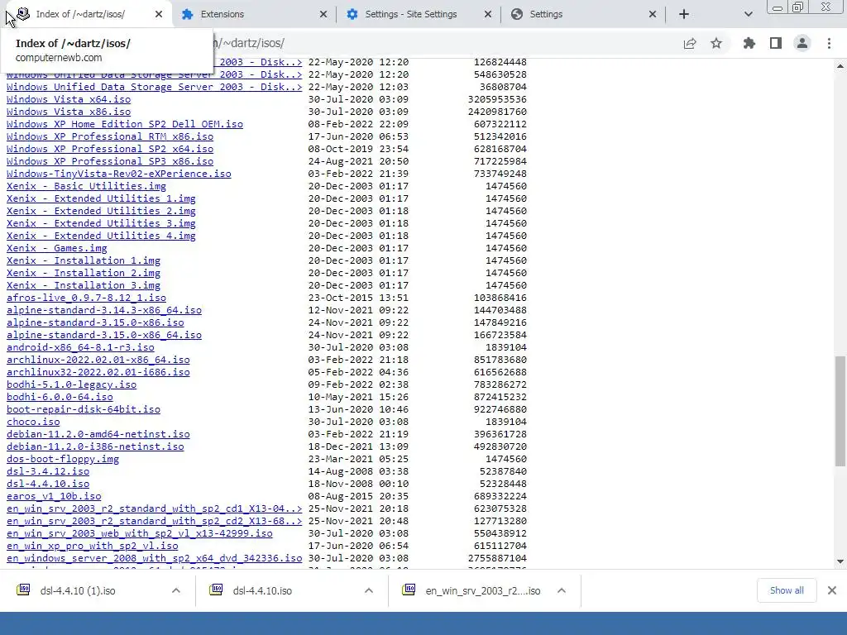This screenshot has height=635, width=847.
Task: Click the scrollbar up arrow
Action: pyautogui.click(x=840, y=66)
